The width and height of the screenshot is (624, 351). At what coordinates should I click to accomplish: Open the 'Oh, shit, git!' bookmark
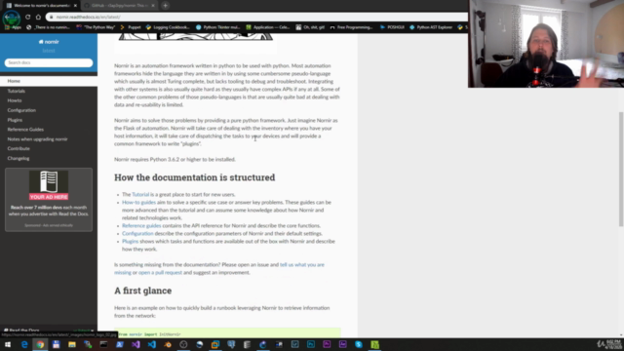pos(310,27)
